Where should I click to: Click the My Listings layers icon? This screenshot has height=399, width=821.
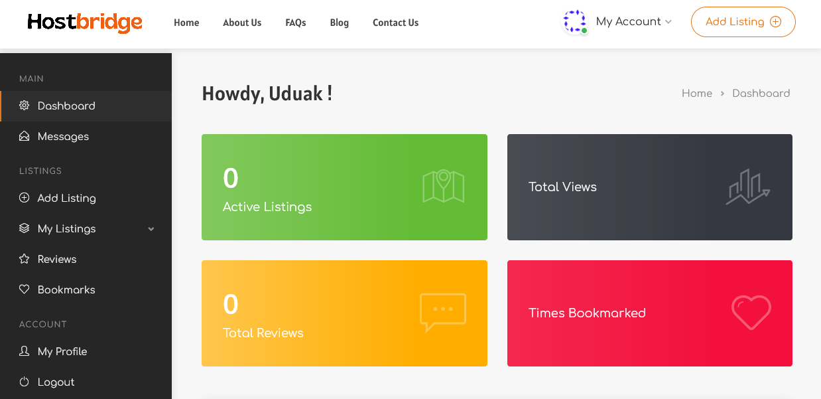click(25, 228)
